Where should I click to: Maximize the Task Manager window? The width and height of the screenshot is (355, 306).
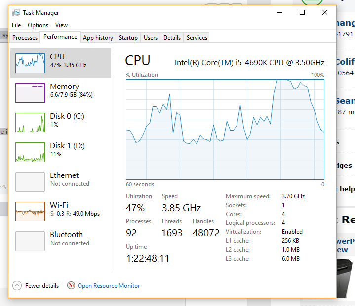pyautogui.click(x=302, y=12)
